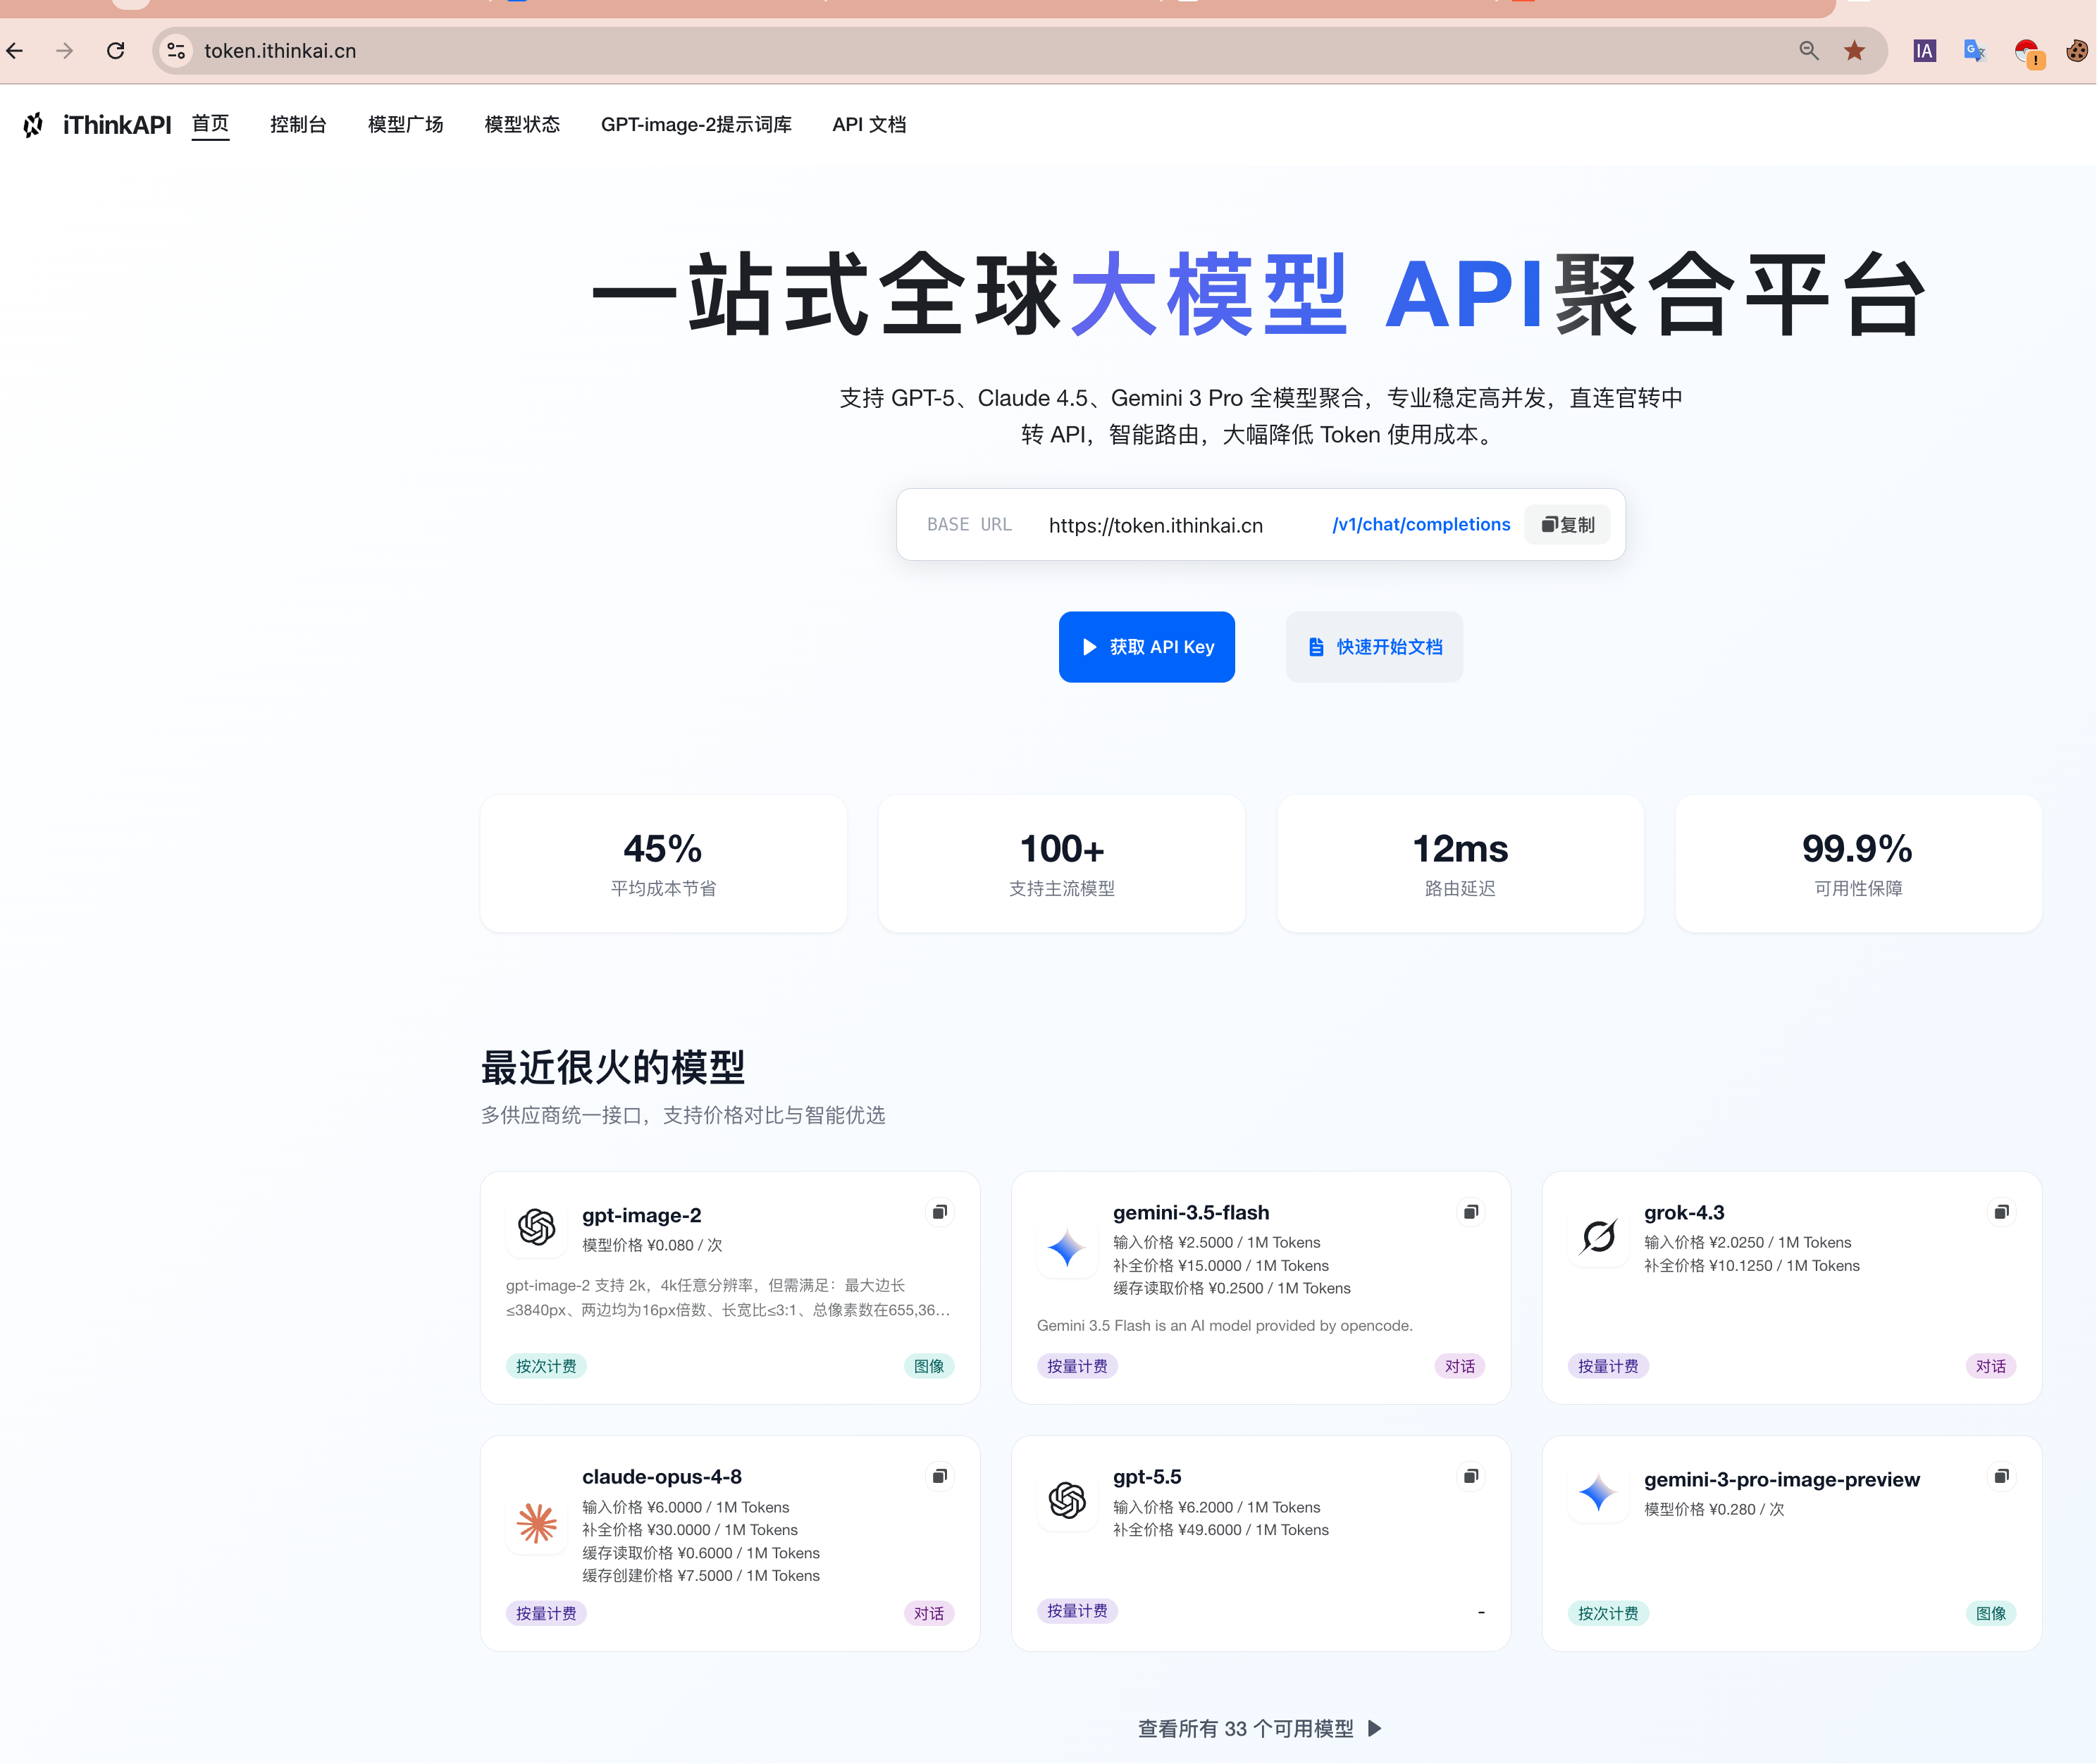
Task: Open the IA browser extension
Action: [1924, 50]
